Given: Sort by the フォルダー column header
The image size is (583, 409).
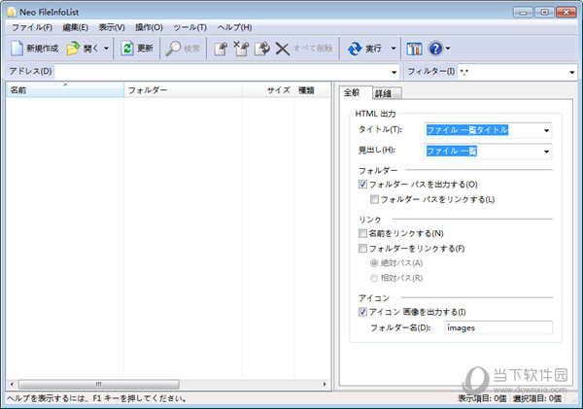Looking at the screenshot, I should (x=183, y=90).
